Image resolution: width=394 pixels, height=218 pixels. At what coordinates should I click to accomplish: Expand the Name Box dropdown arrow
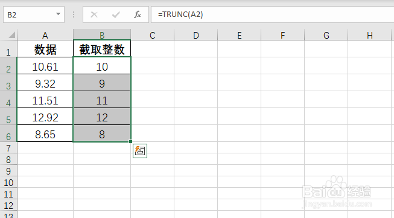(x=58, y=14)
